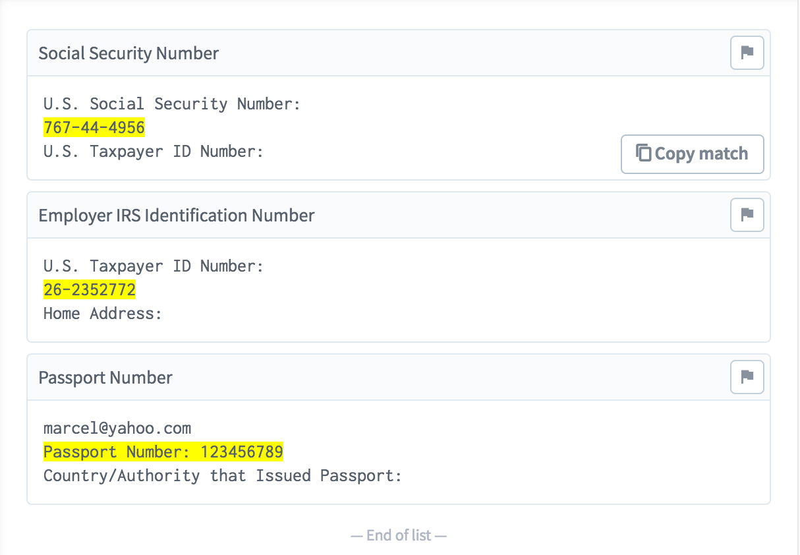Select the highlighted 767-44-4956 match

[94, 127]
